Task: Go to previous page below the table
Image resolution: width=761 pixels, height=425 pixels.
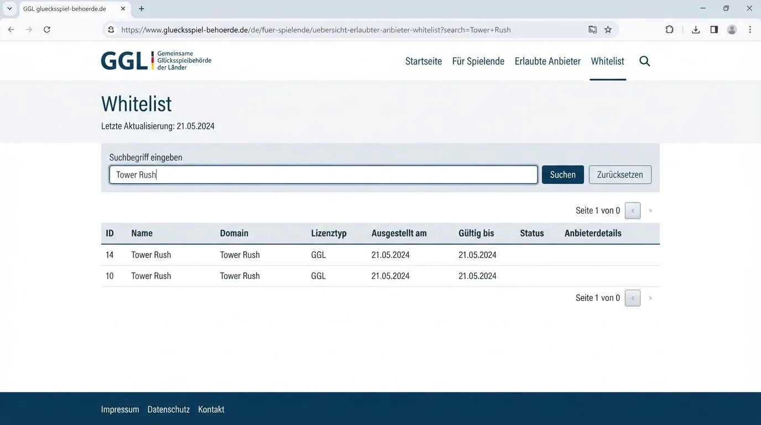Action: click(x=633, y=298)
